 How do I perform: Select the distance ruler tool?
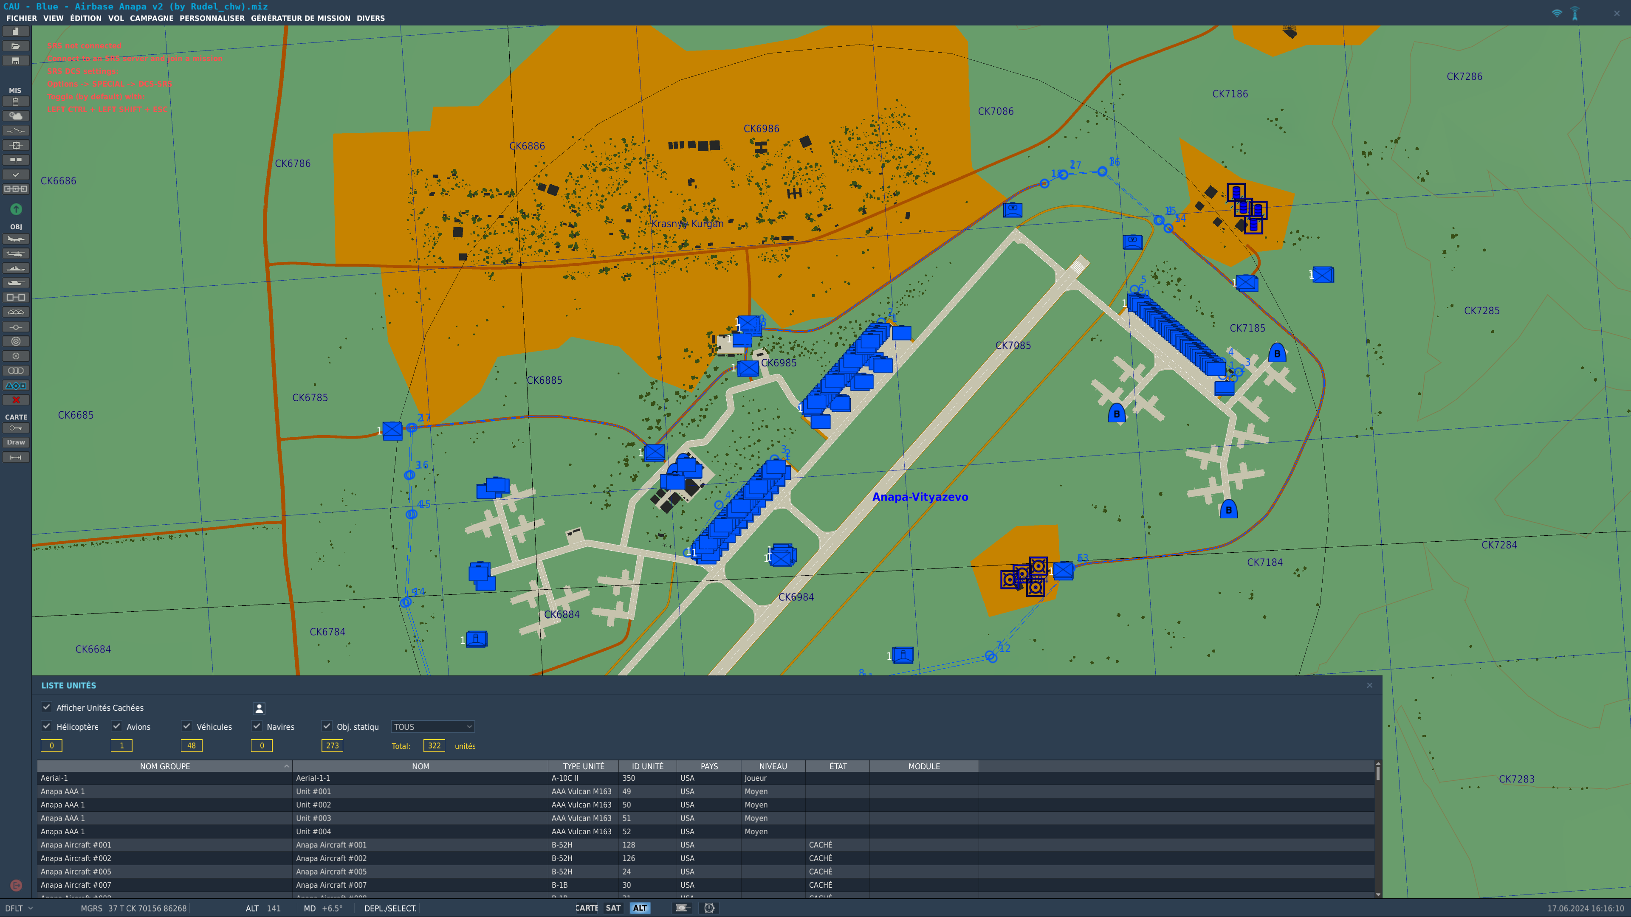click(x=16, y=457)
